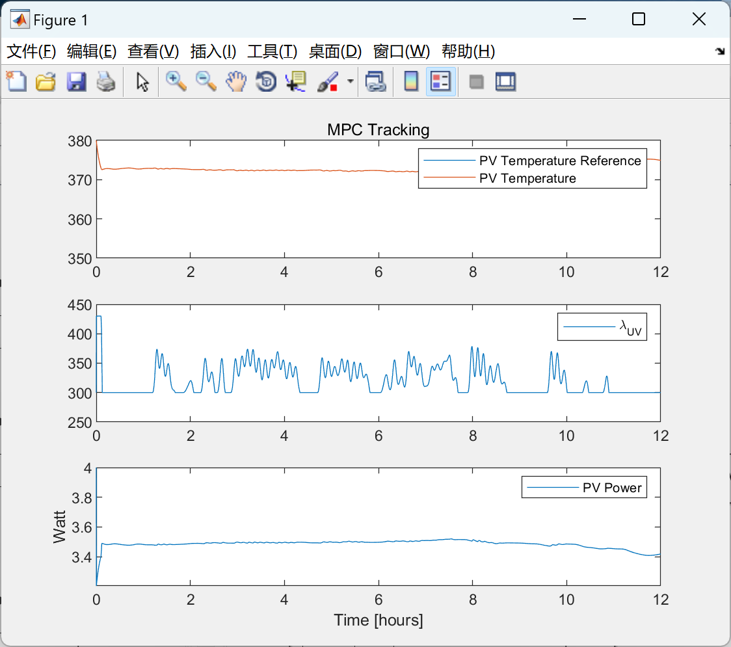This screenshot has width=731, height=647.
Task: Open the 桌面(D) menu
Action: click(x=335, y=51)
